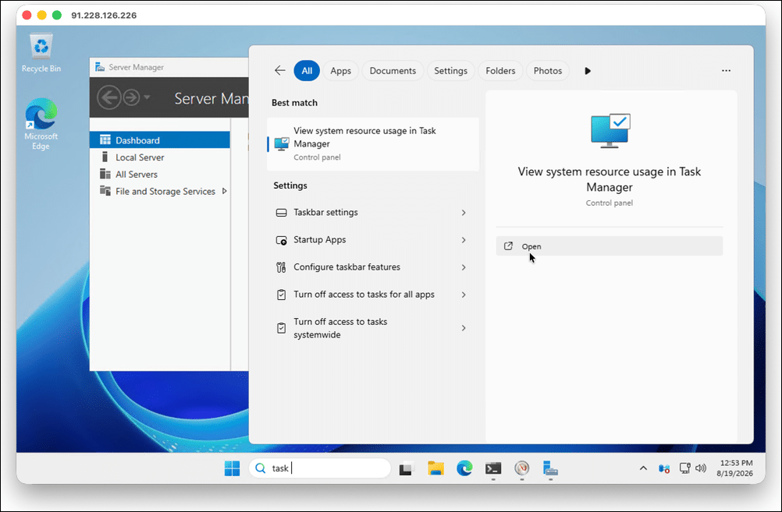The height and width of the screenshot is (512, 782).
Task: Open Task View on the taskbar
Action: [x=407, y=468]
